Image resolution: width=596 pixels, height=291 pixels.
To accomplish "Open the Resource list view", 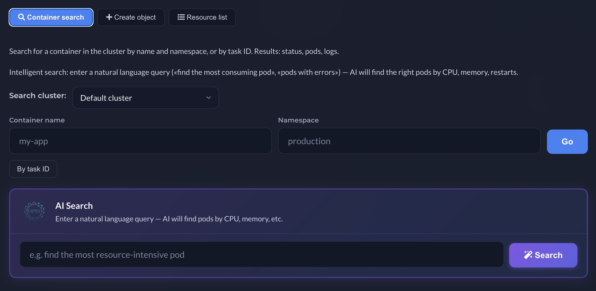I will click(x=202, y=17).
